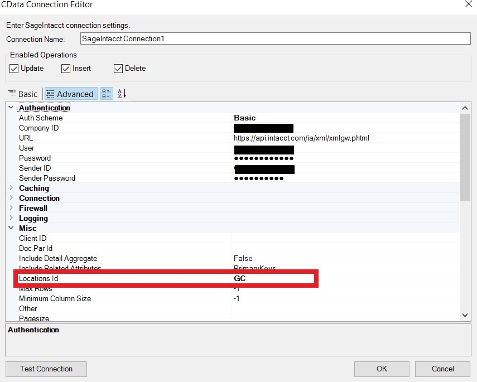
Task: Click scrollbar up arrow in property grid
Action: coord(465,108)
